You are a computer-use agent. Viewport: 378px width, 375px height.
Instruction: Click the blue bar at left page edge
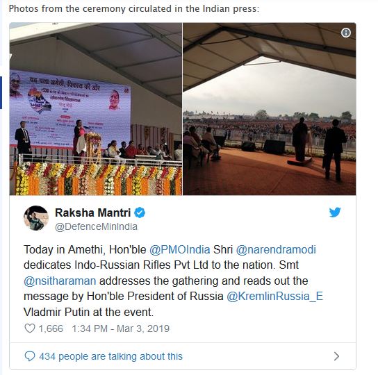coord(1,93)
